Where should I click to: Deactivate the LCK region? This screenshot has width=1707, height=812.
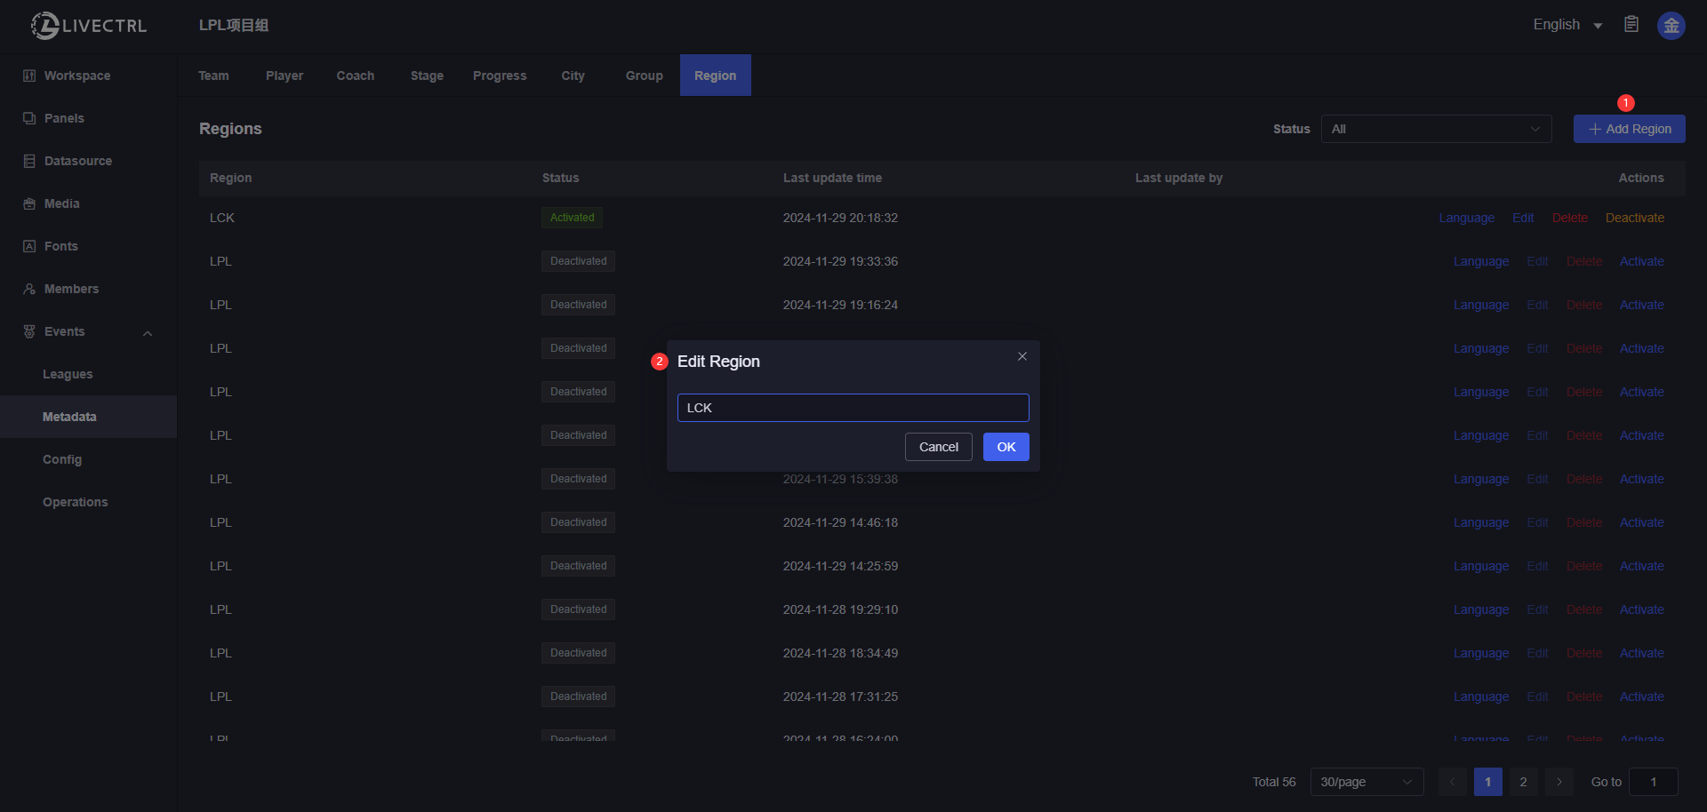pos(1634,218)
